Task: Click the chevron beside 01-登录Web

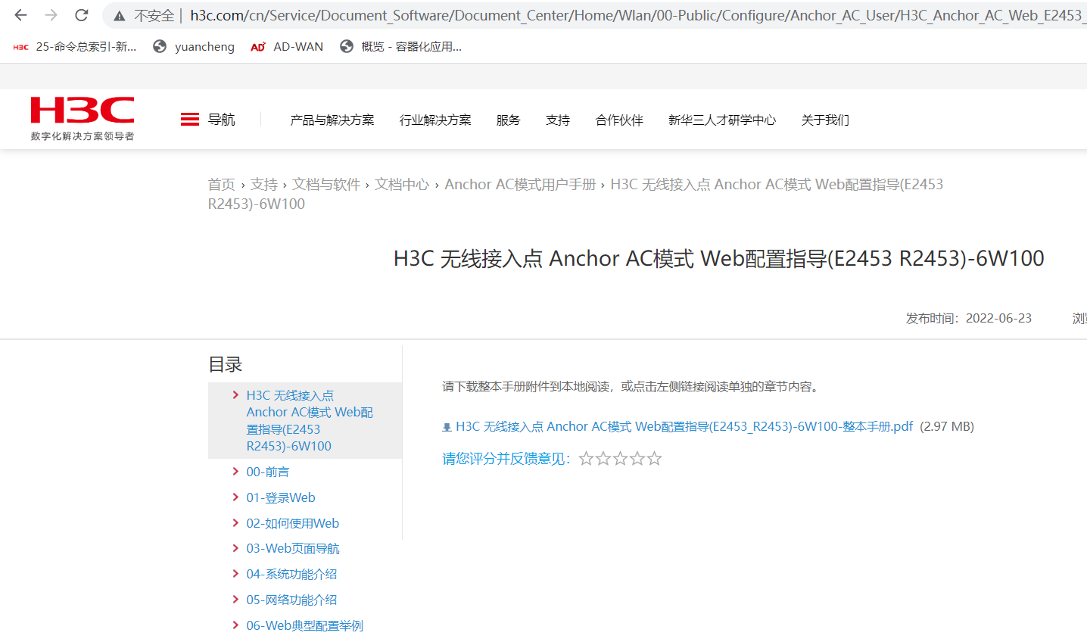Action: [x=235, y=497]
